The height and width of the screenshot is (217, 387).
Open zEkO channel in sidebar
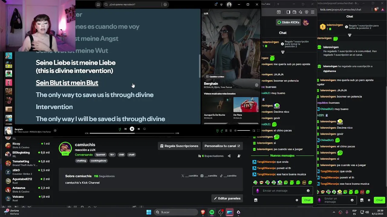27,172
